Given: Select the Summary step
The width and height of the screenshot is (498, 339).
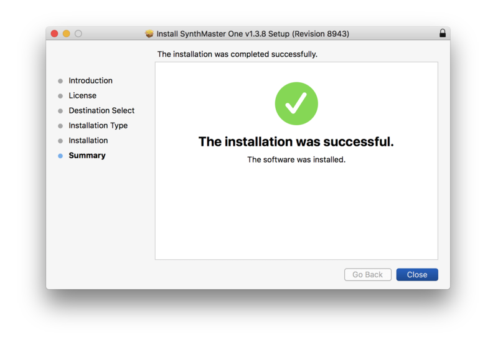Looking at the screenshot, I should pos(87,155).
